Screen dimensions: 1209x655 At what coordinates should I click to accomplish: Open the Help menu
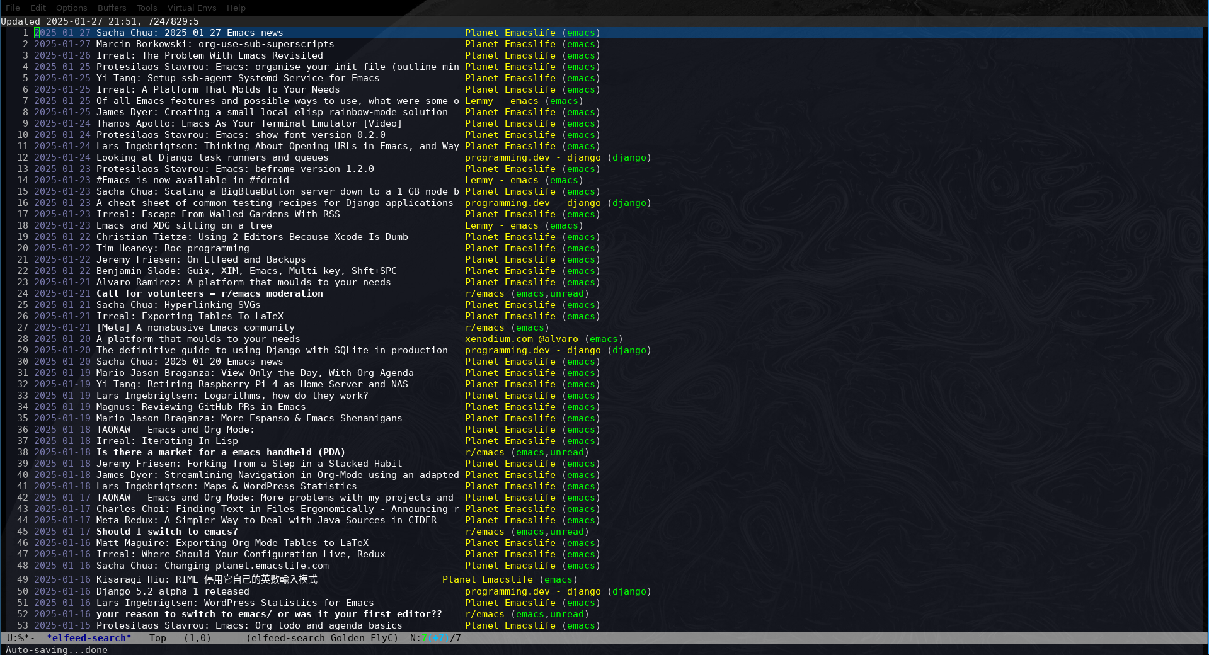coord(236,8)
